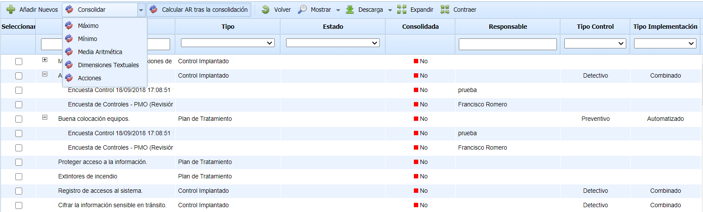703x212 pixels.
Task: Click the icon beside the Máximo option
Action: 69,26
